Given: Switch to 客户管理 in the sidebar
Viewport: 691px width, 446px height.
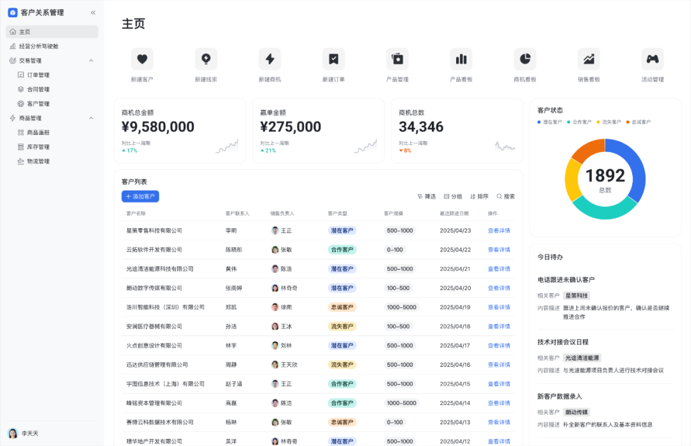Looking at the screenshot, I should pos(56,103).
